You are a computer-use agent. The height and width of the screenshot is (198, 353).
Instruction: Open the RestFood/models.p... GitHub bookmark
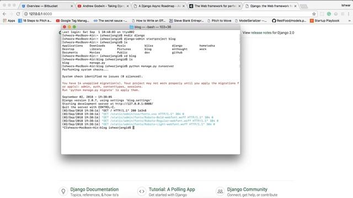289,21
